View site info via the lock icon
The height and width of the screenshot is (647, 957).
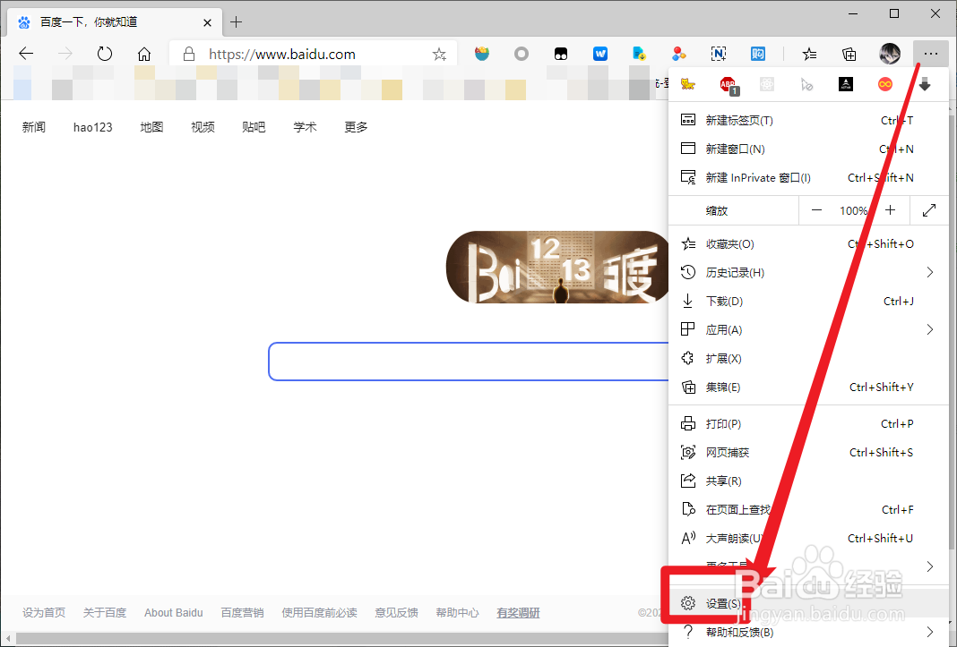click(x=189, y=55)
